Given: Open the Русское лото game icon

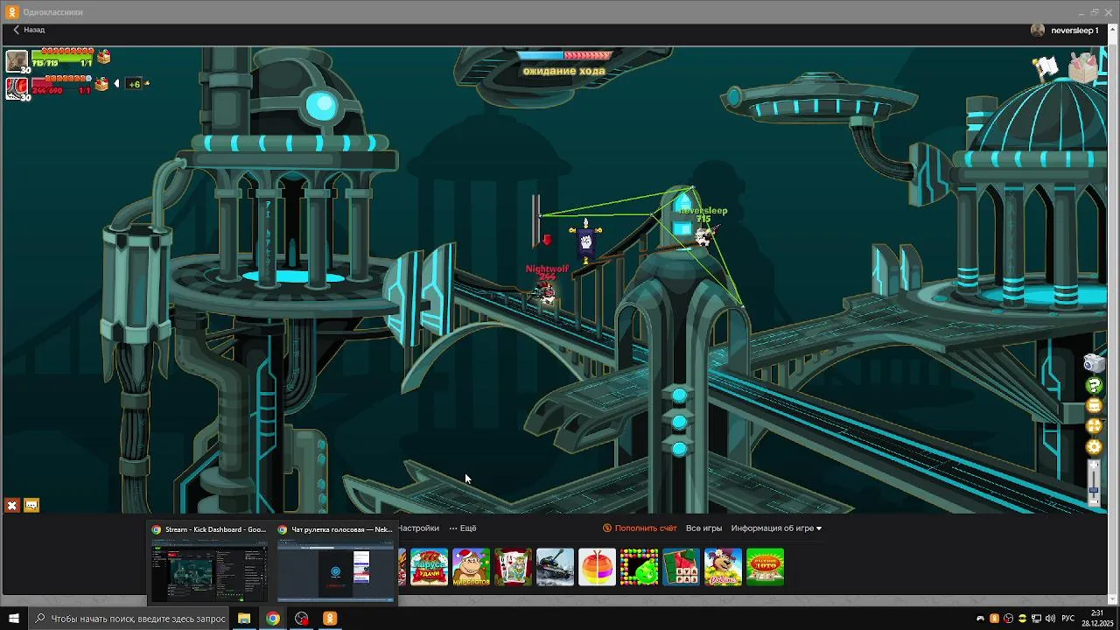Looking at the screenshot, I should point(765,567).
